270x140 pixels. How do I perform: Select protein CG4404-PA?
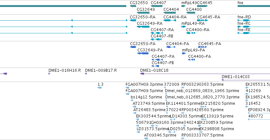click(x=171, y=47)
